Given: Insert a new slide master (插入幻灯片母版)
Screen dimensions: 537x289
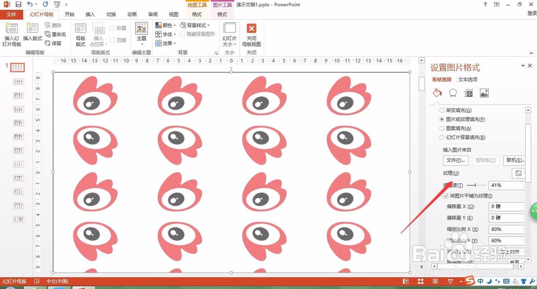Looking at the screenshot, I should coord(12,34).
